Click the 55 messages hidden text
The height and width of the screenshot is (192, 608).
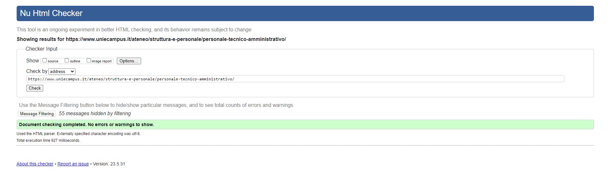coord(95,113)
